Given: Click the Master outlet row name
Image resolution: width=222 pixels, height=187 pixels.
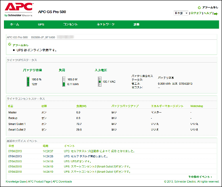Looking at the screenshot, I should [x=12, y=112].
